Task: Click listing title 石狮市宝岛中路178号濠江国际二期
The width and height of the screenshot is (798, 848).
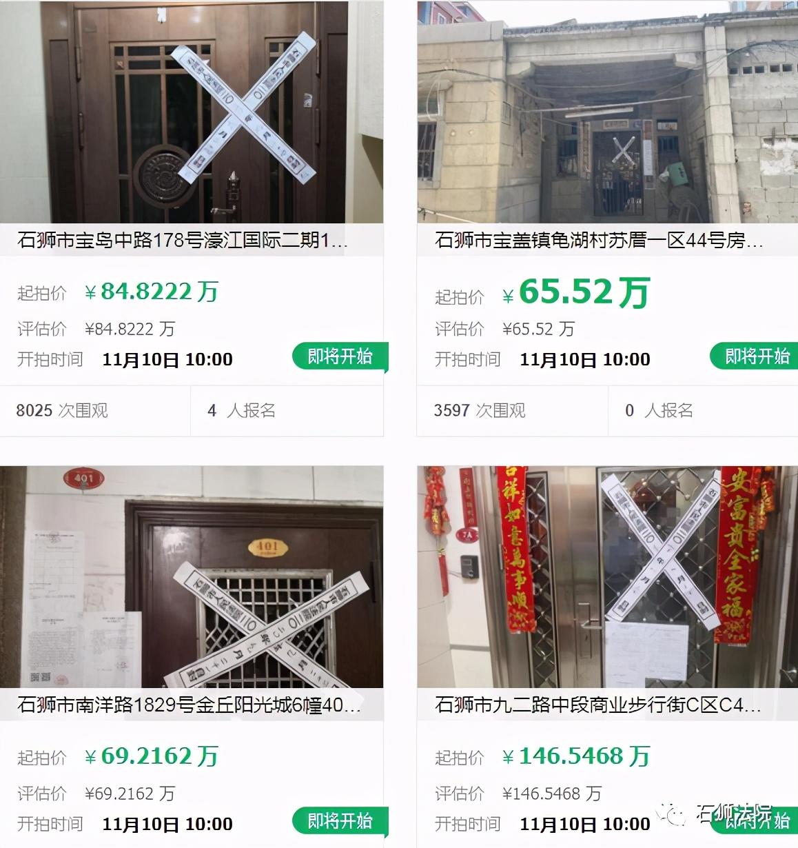Action: coord(183,240)
